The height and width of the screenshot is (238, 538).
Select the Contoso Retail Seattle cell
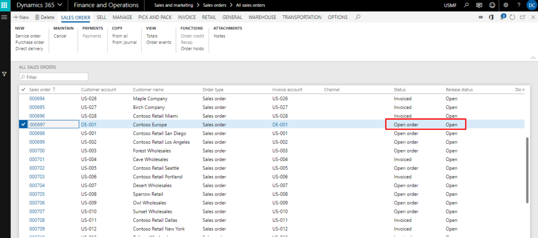156,168
